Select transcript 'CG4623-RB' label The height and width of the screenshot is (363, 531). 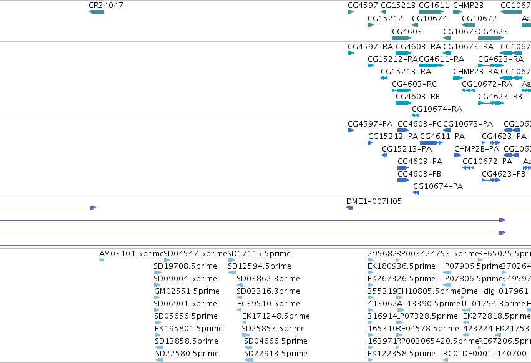click(x=500, y=97)
